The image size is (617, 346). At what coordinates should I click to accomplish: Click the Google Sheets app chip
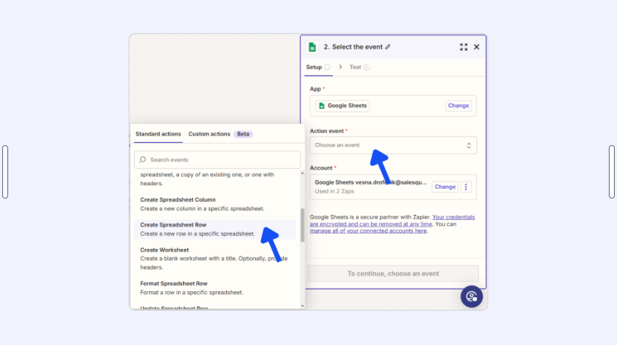343,106
